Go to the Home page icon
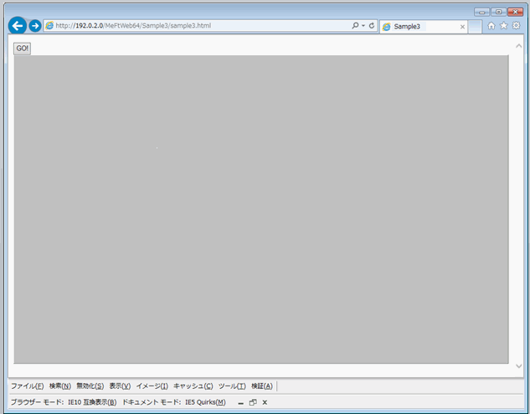 tap(491, 25)
